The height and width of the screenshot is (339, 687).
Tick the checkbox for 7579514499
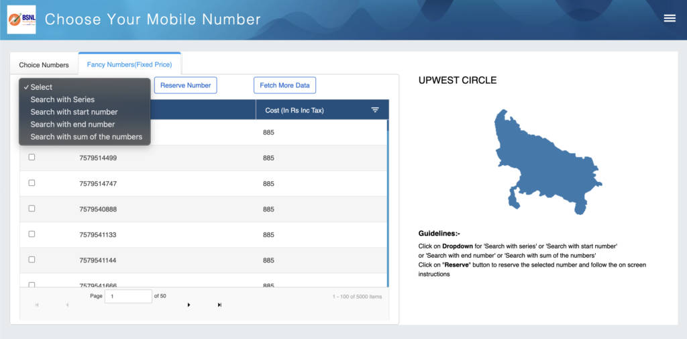(x=32, y=157)
